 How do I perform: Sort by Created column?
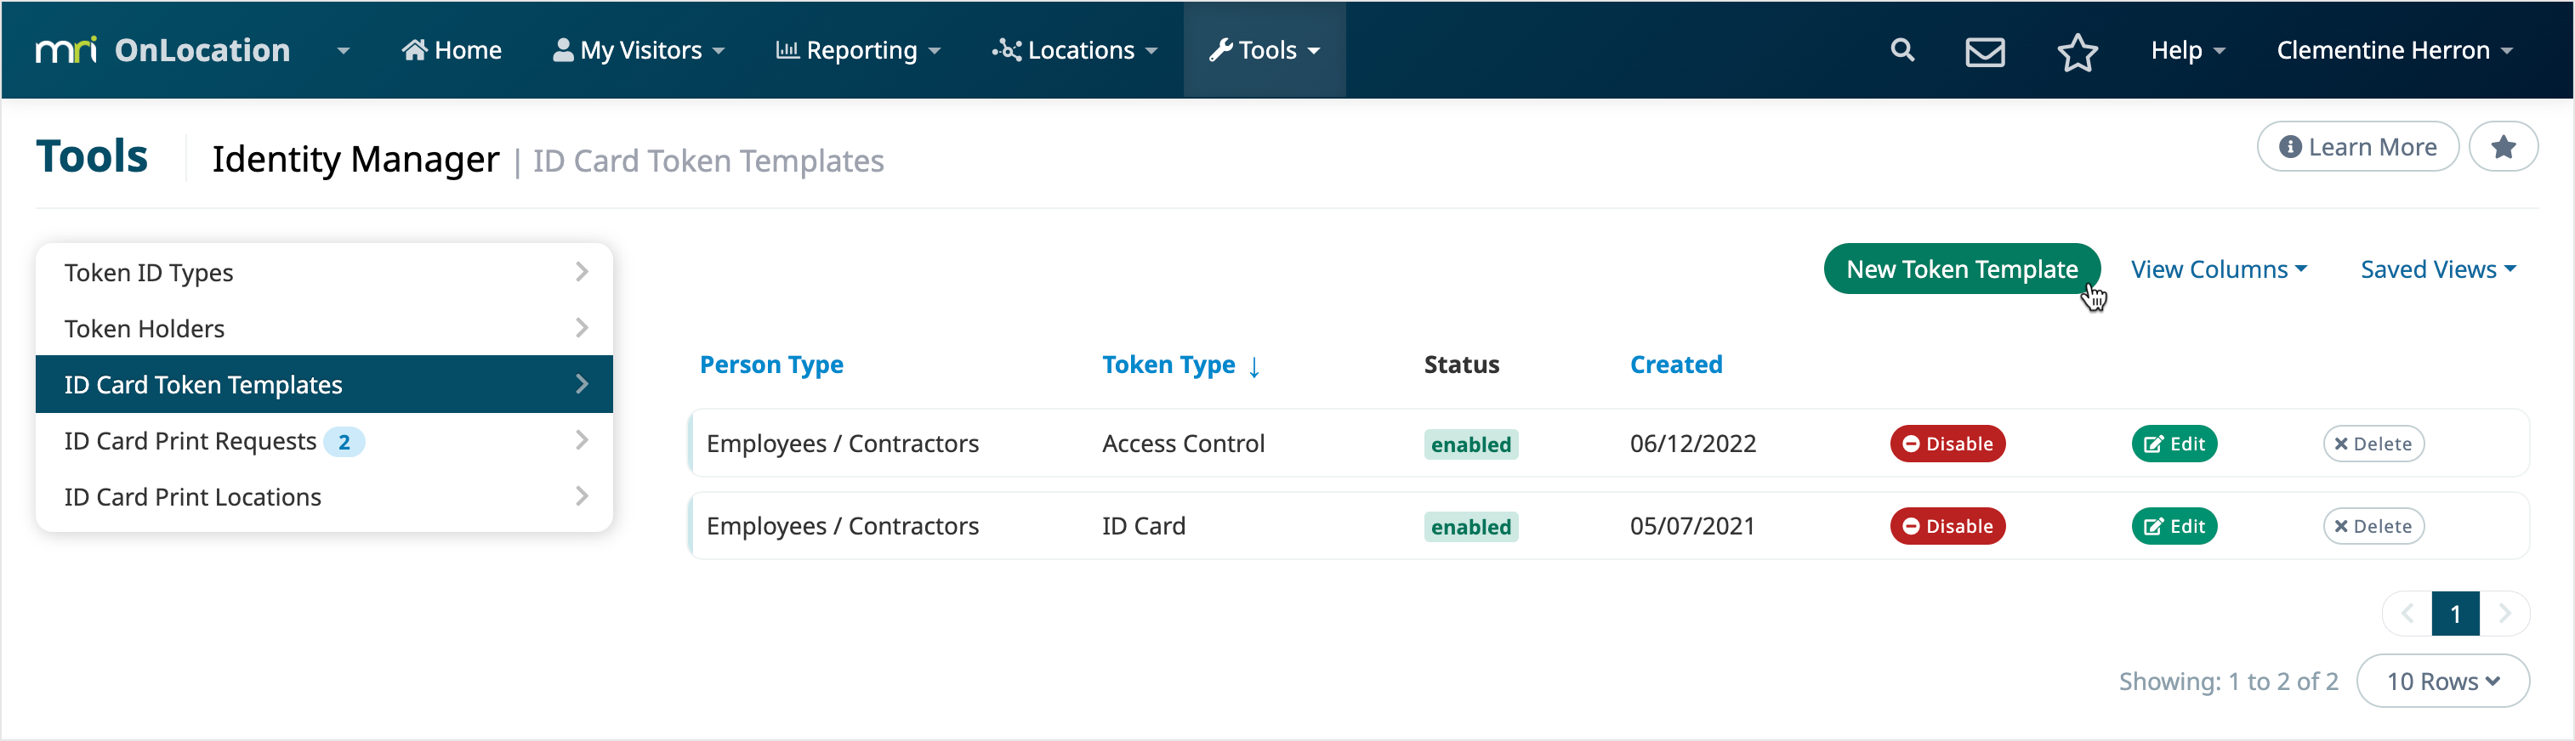1675,365
